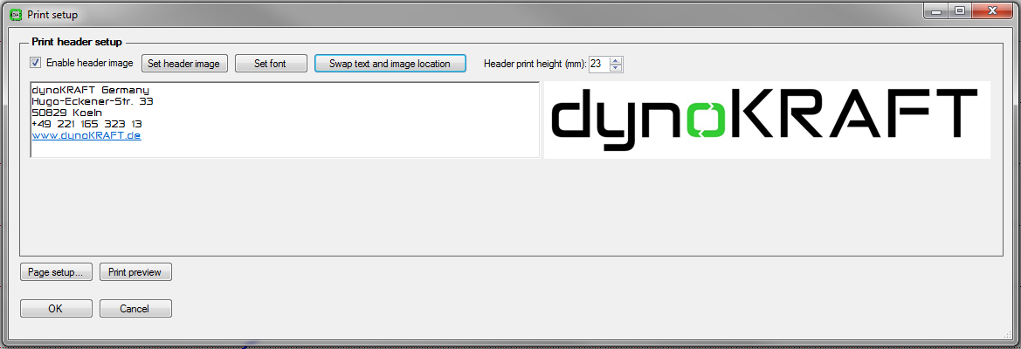Click the phone number '+49 221 165 323 13'
Screen dimensions: 1021x349
[87, 124]
